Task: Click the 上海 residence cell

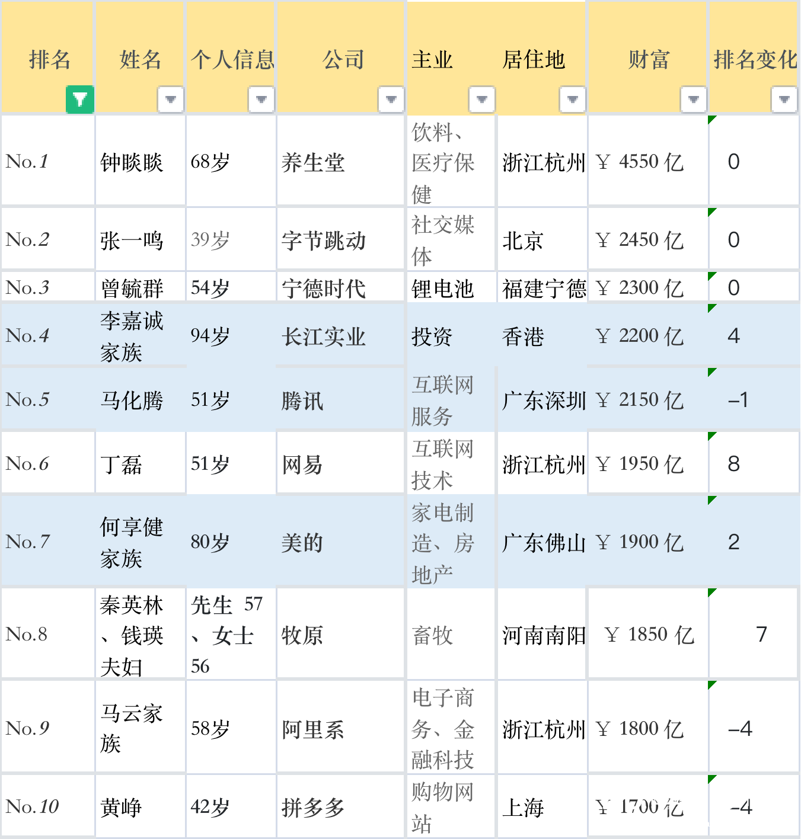Action: point(542,806)
